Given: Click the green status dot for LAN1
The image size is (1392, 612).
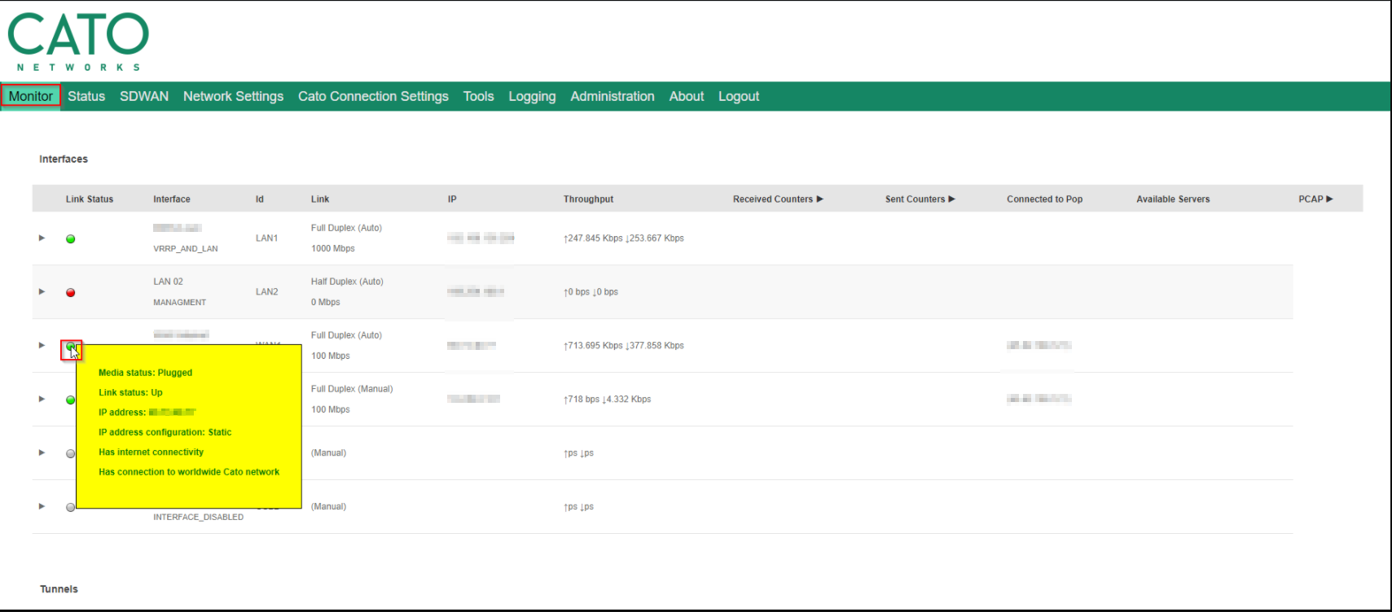Looking at the screenshot, I should [x=71, y=238].
